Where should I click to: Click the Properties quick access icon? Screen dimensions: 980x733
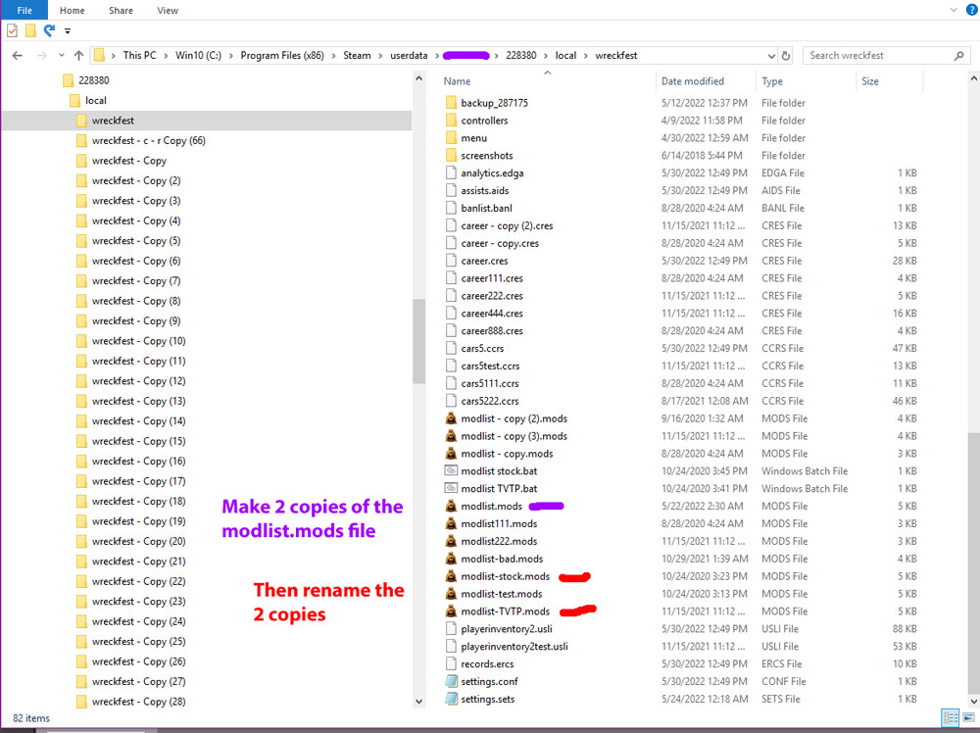coord(12,30)
